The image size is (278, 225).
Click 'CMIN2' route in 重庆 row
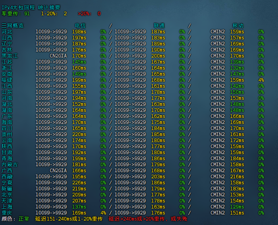pyautogui.click(x=218, y=213)
